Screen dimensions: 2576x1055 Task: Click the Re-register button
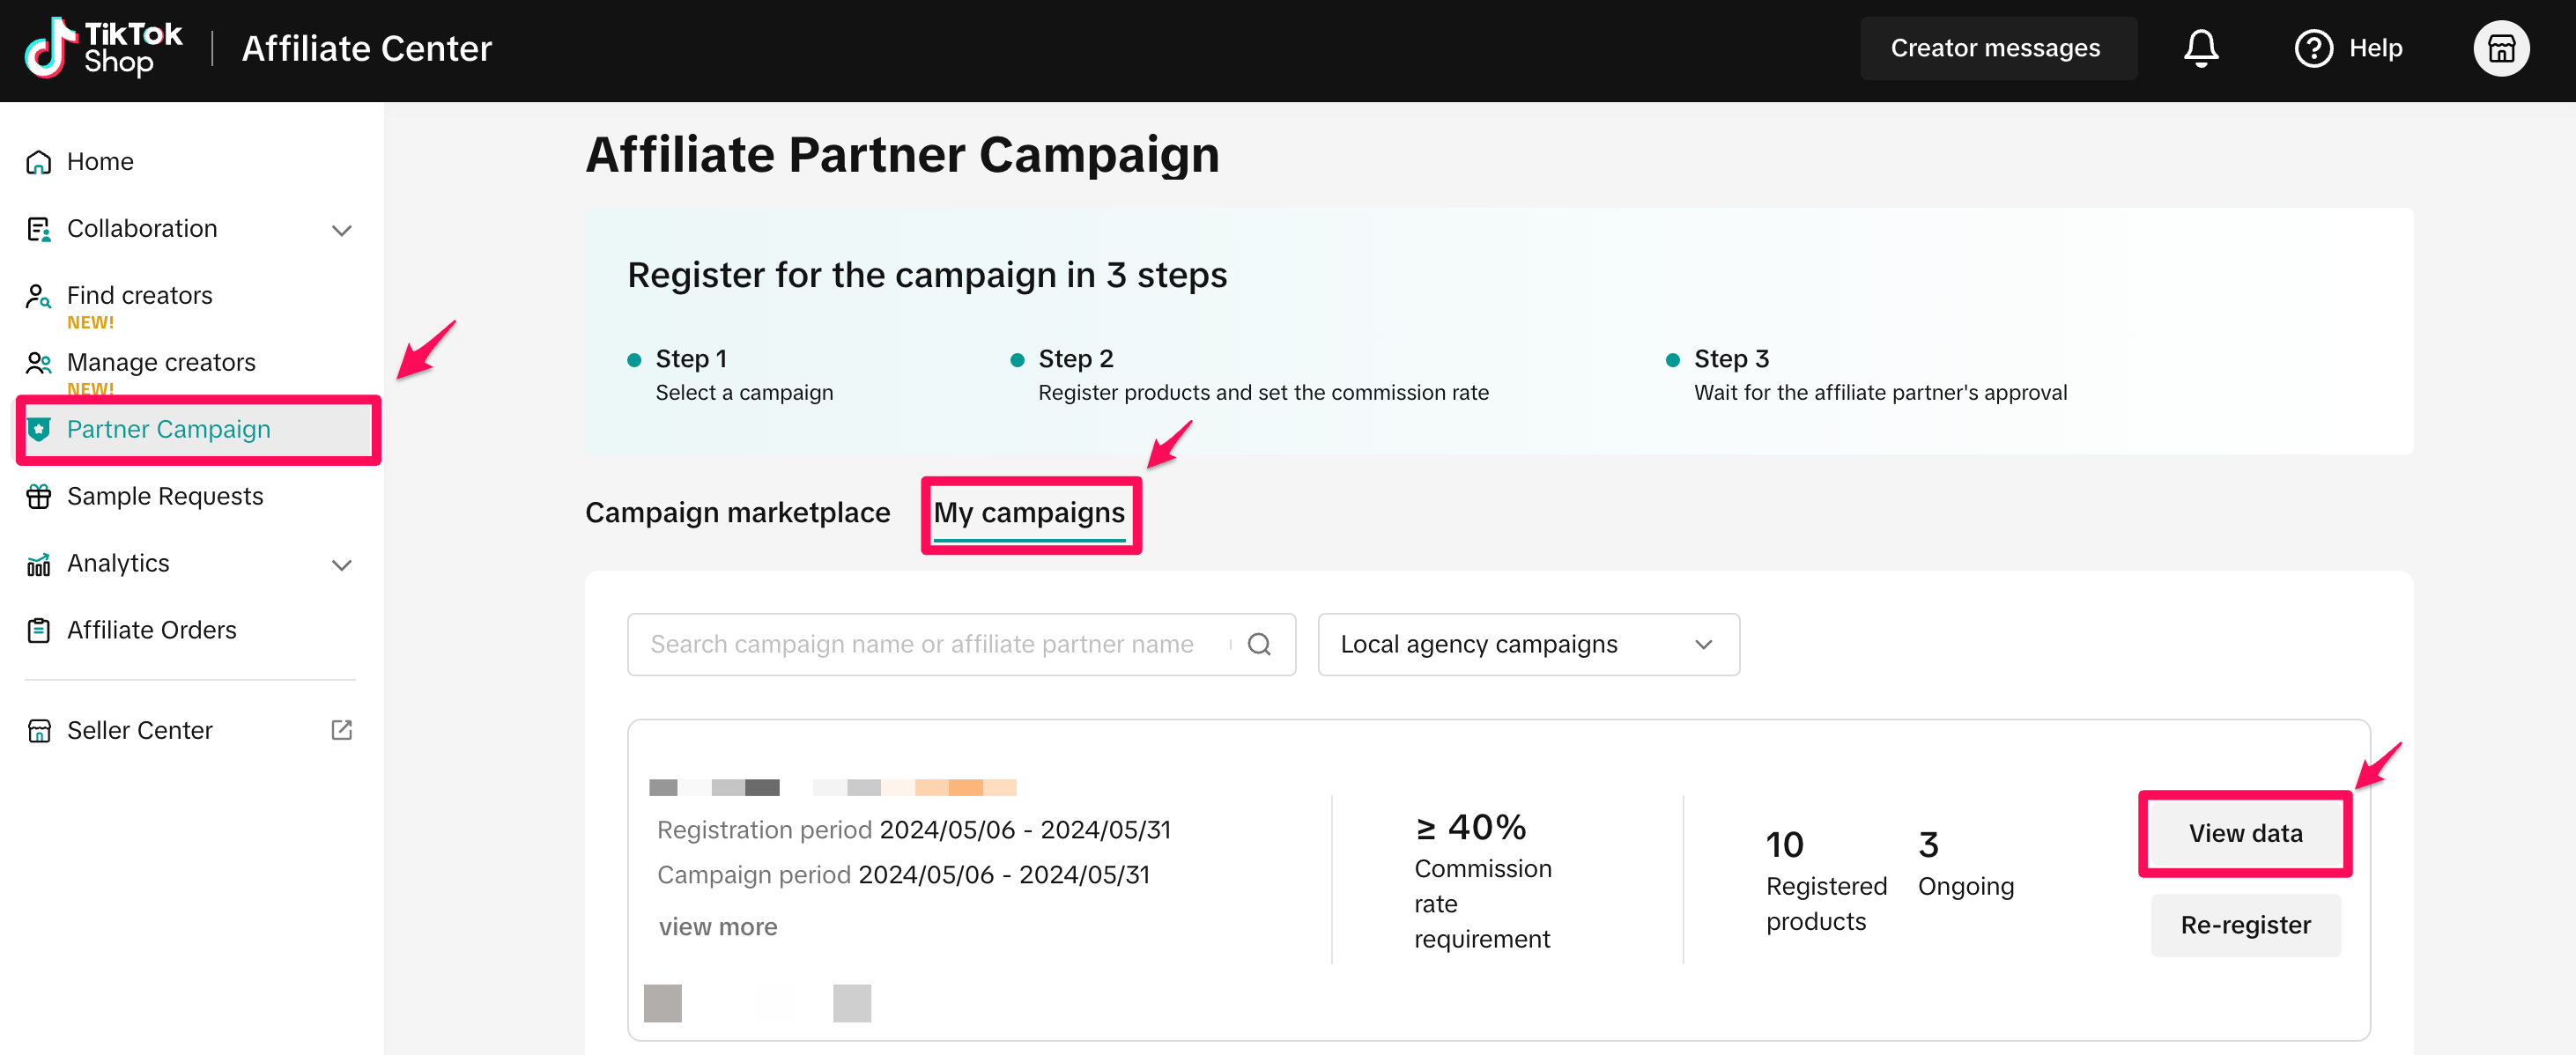click(x=2244, y=925)
